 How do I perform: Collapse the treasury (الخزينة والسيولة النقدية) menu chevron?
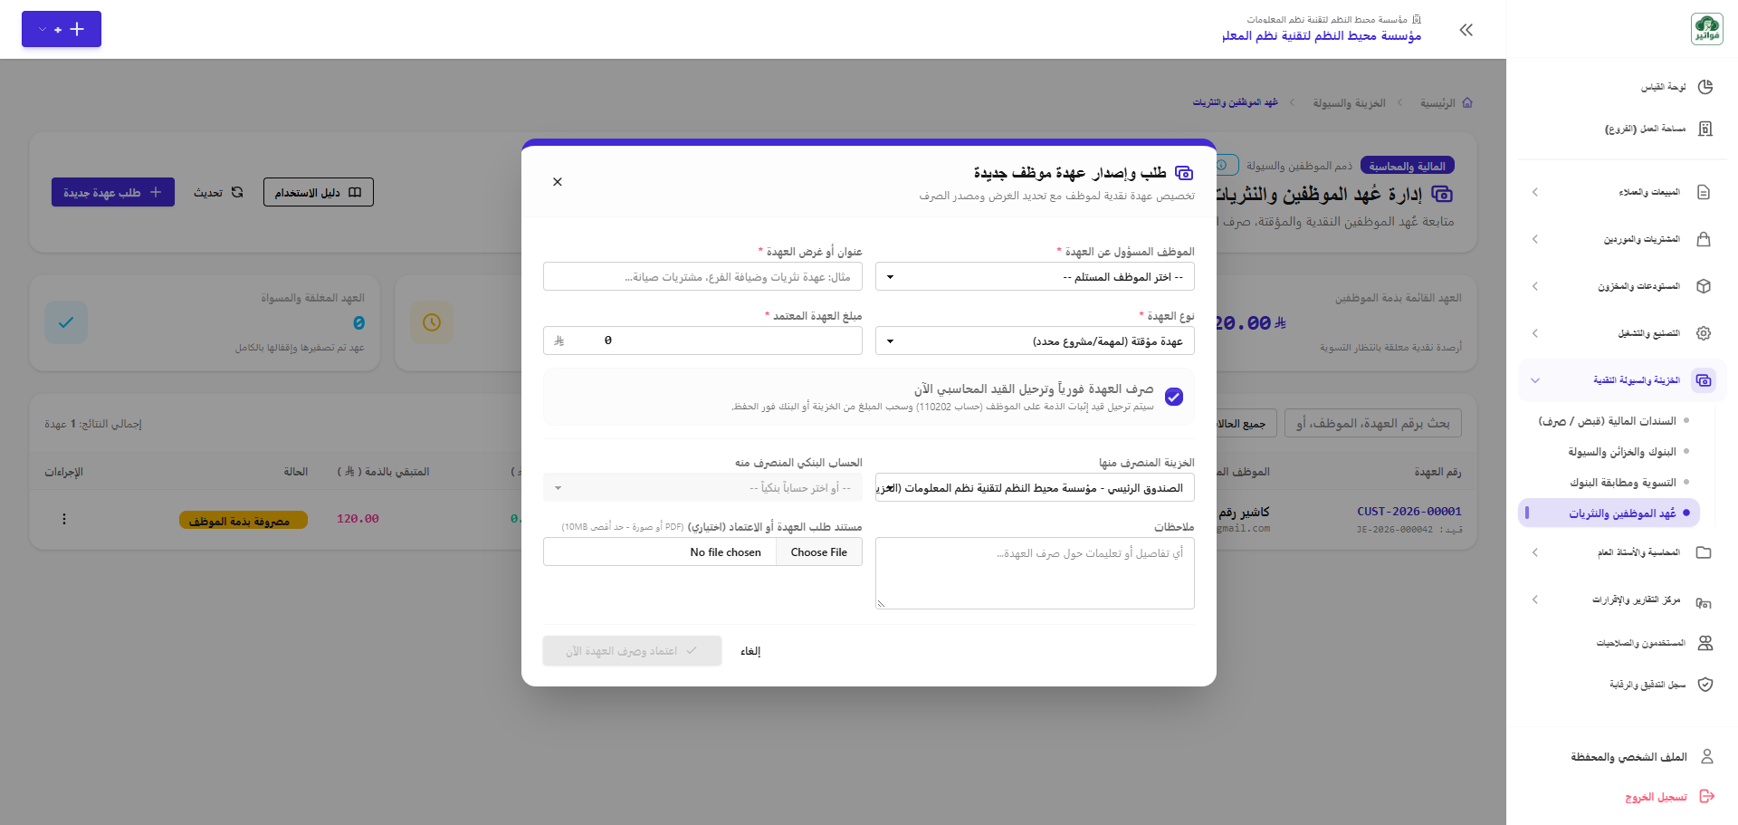pos(1535,380)
